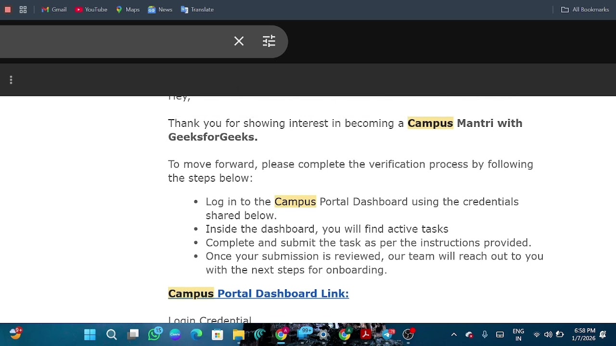Clear the search with the X icon

239,41
